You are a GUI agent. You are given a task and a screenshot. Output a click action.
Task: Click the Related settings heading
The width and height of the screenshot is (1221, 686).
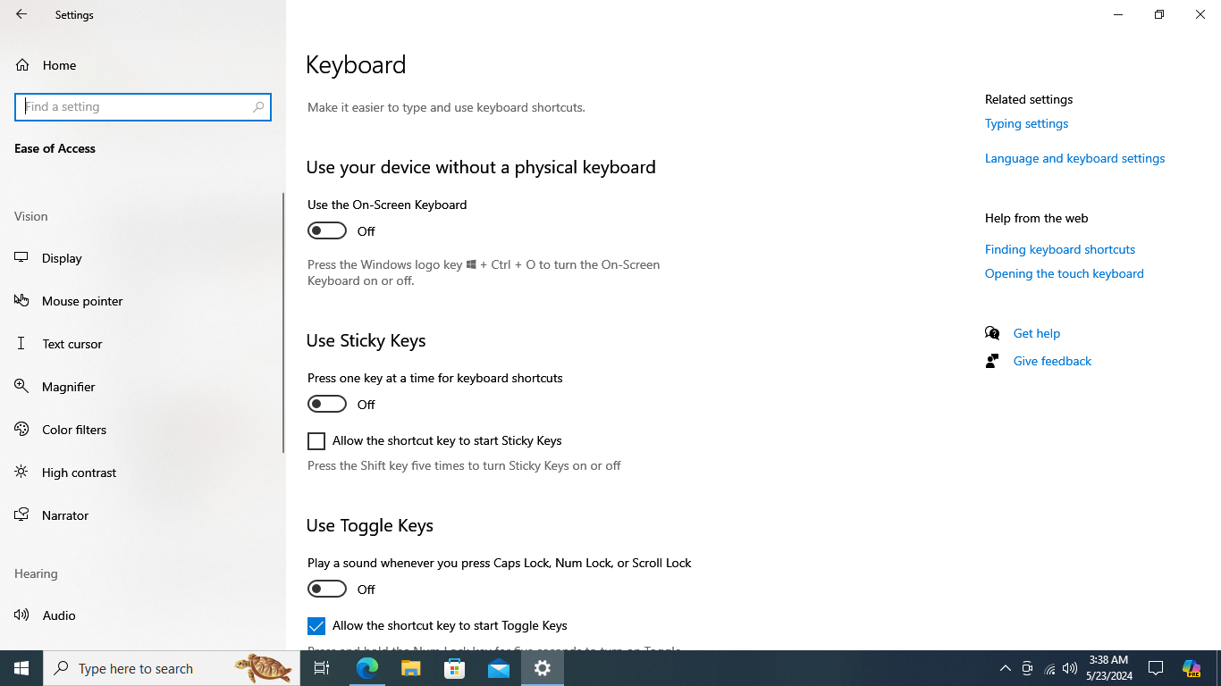pyautogui.click(x=1029, y=99)
